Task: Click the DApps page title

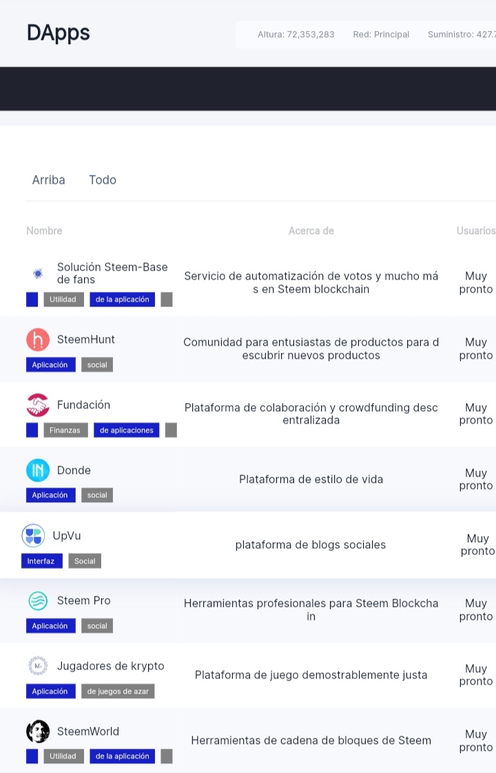Action: [x=58, y=33]
